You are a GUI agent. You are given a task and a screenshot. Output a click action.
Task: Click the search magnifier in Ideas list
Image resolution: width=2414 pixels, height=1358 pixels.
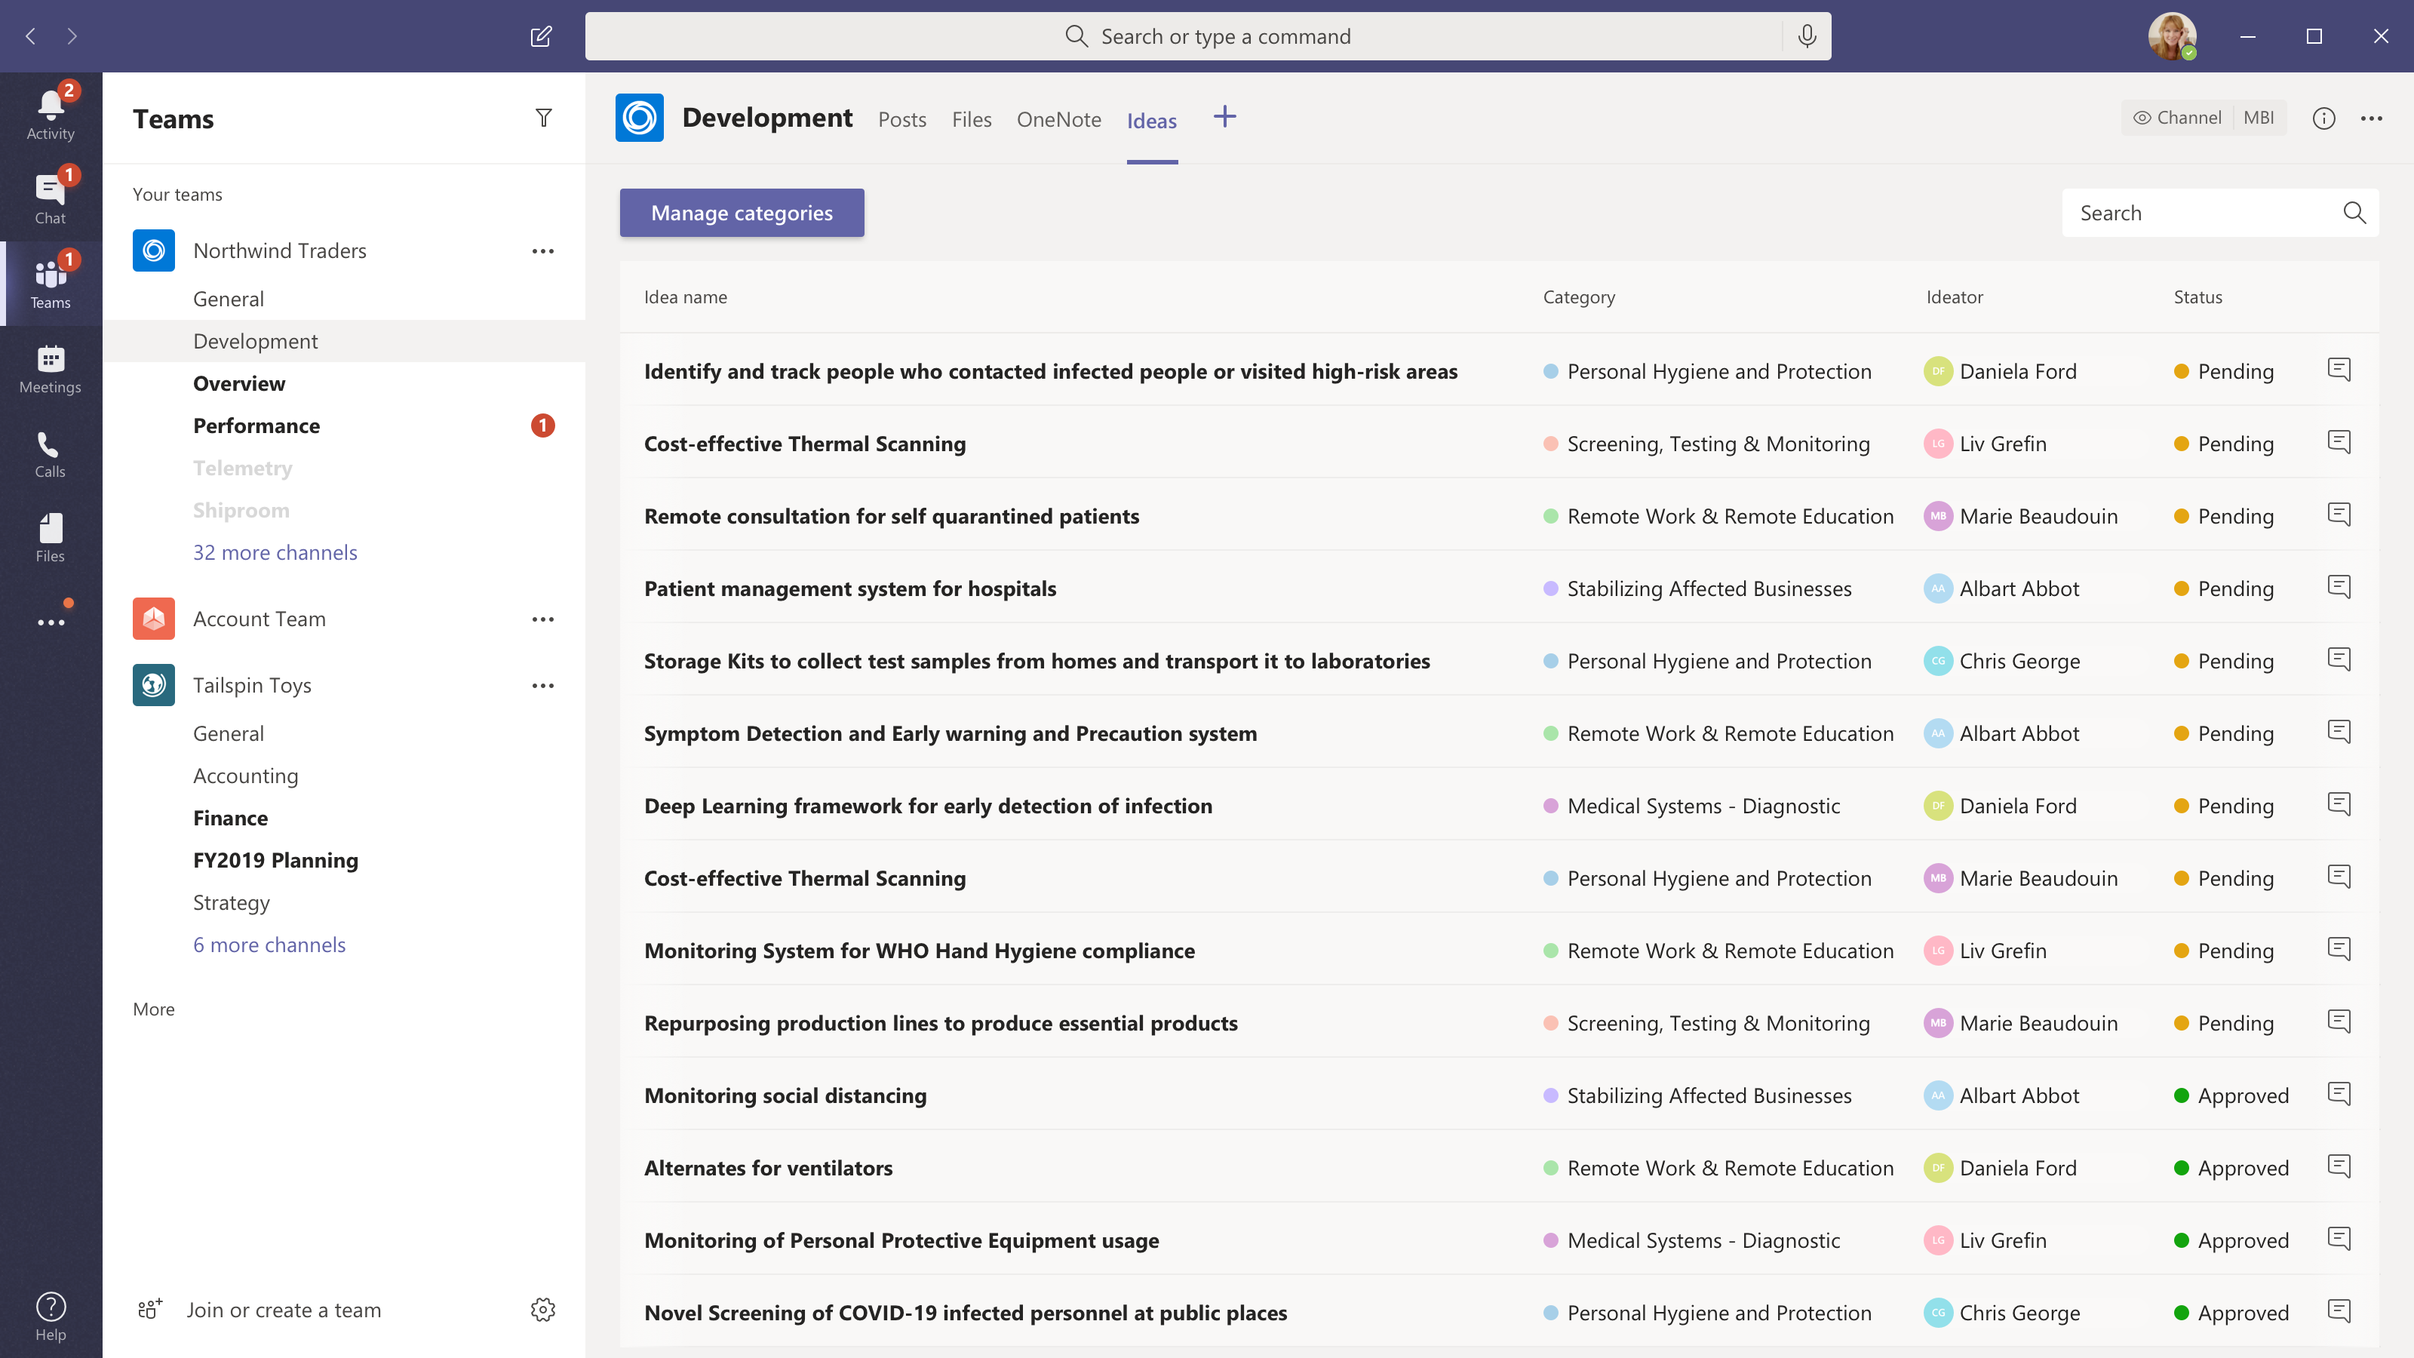(x=2354, y=212)
